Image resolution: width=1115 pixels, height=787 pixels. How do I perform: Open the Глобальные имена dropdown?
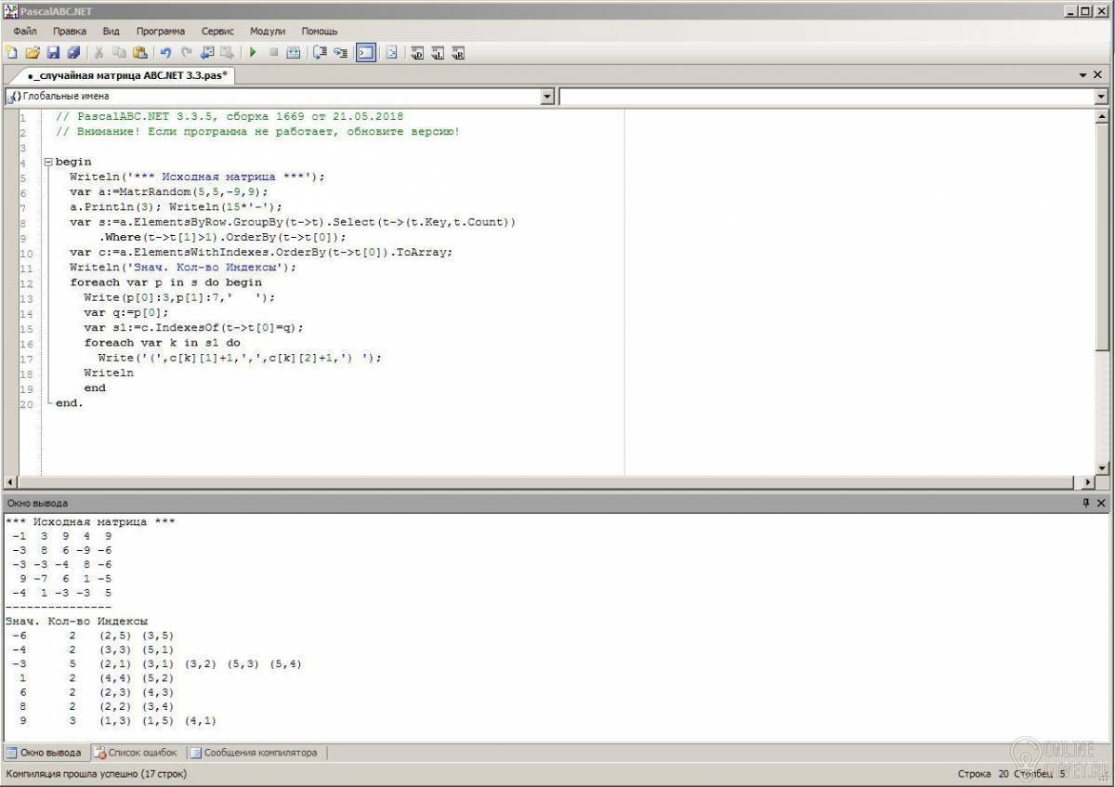(547, 97)
